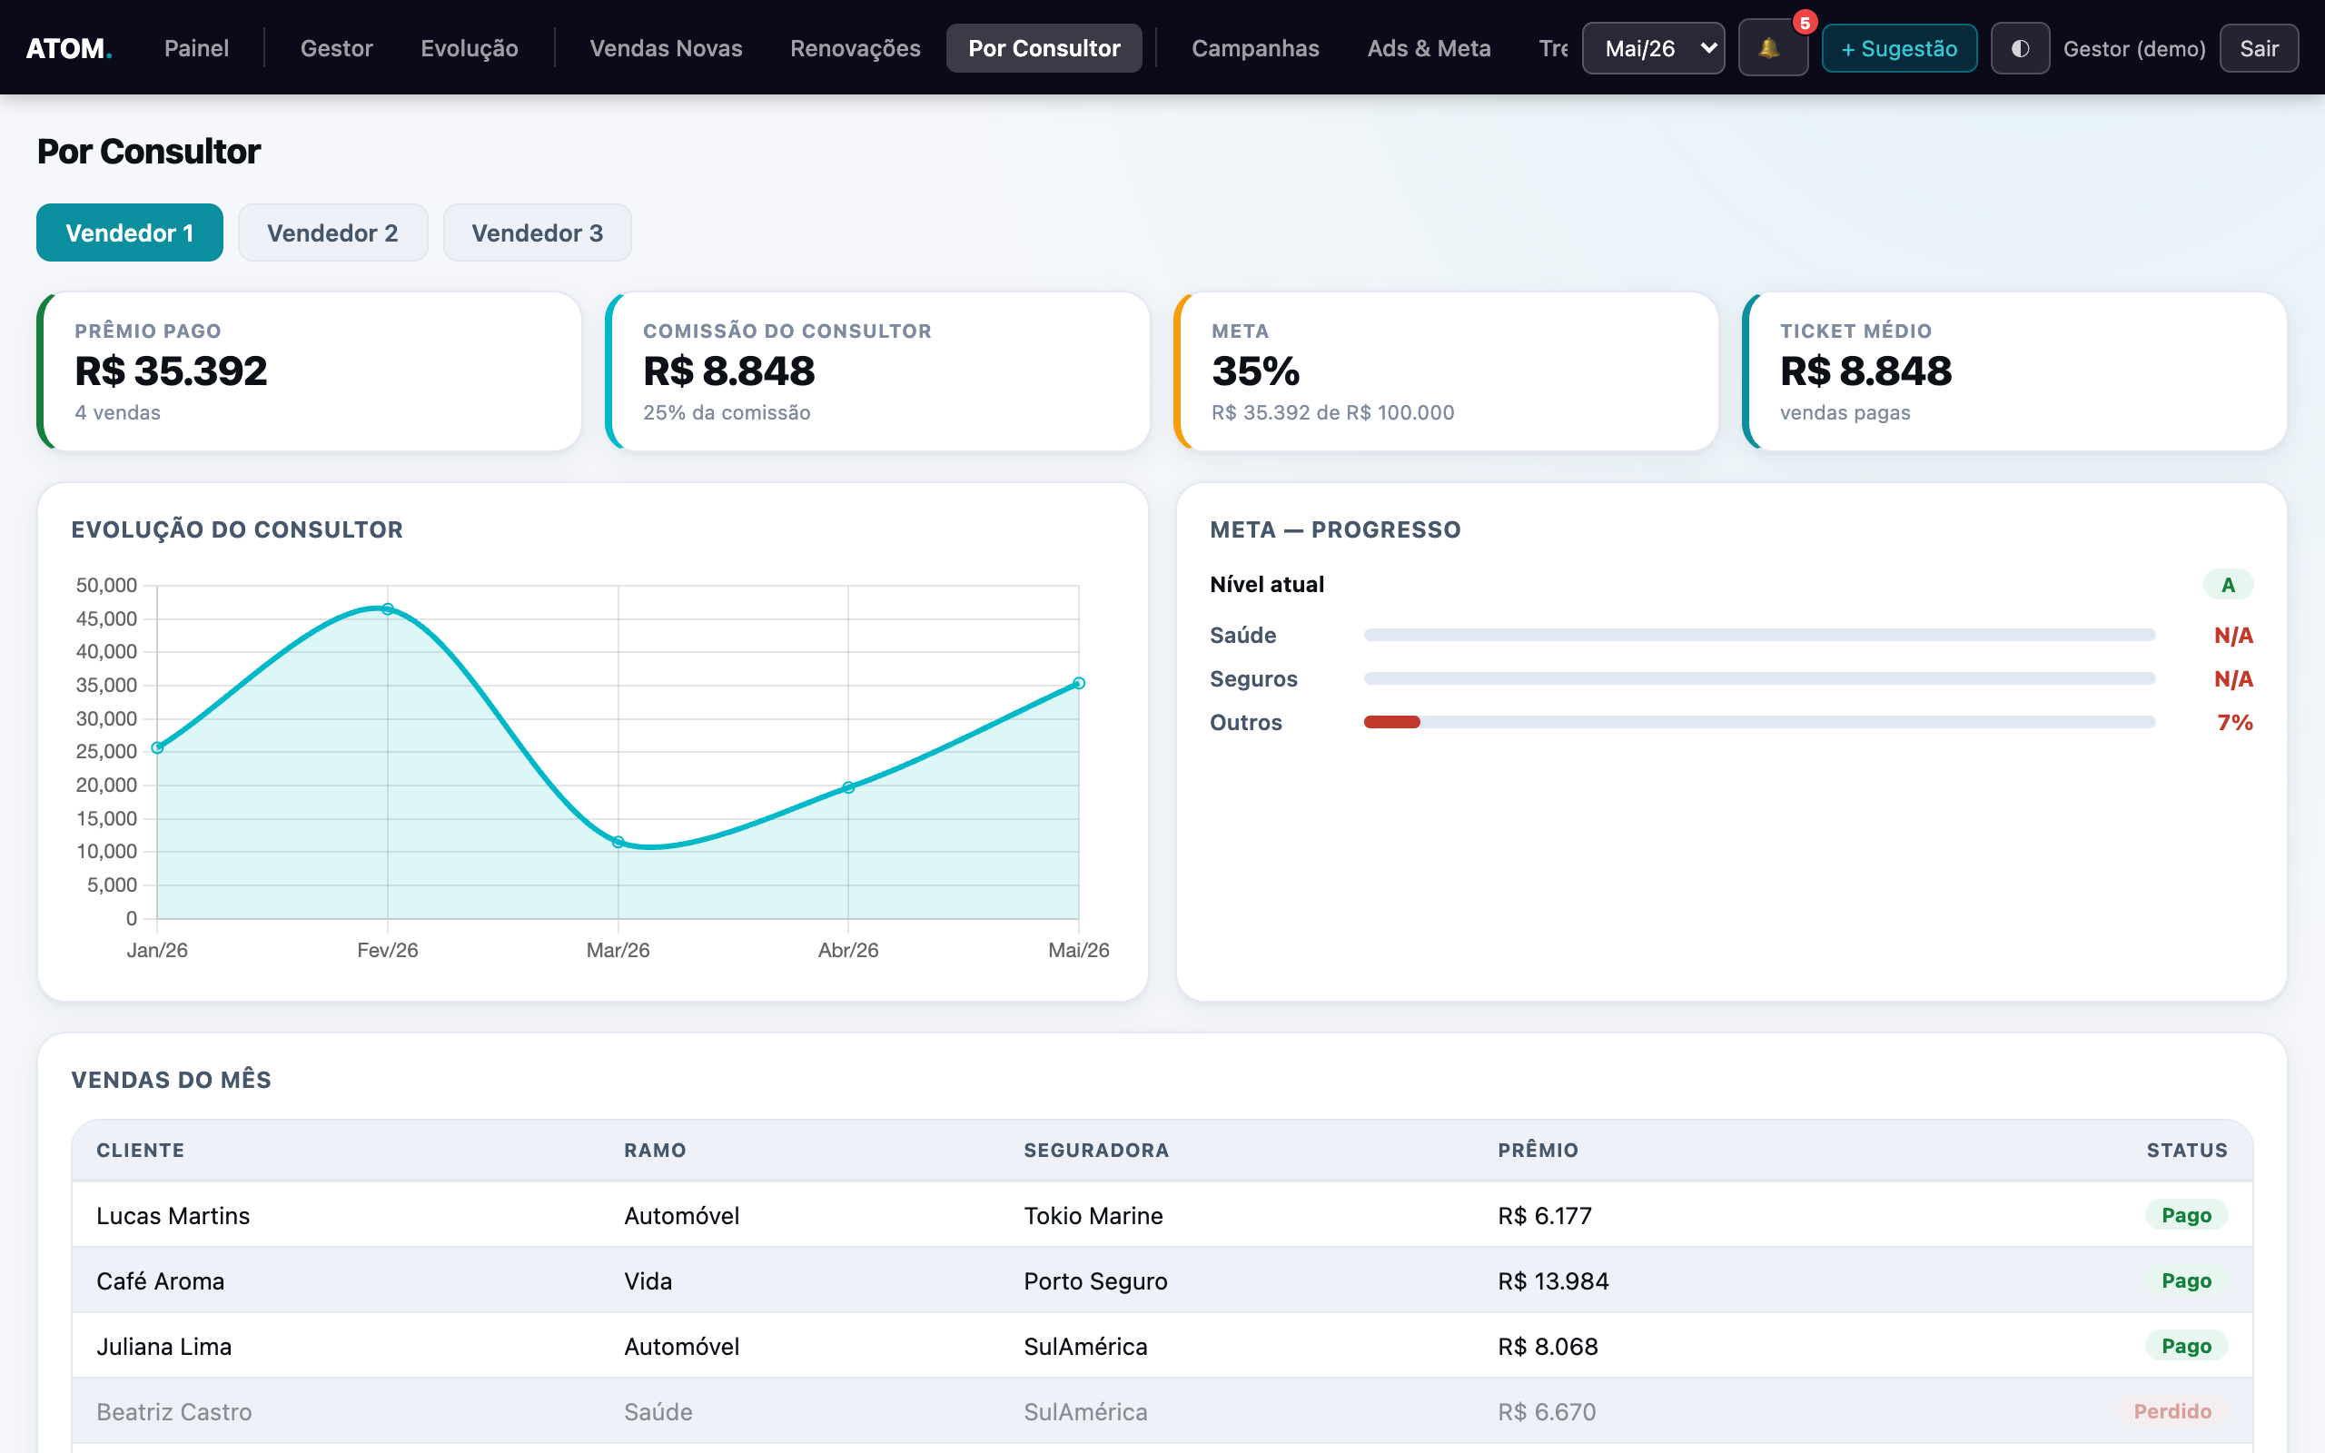
Task: Click the red notification count badge
Action: click(1805, 22)
